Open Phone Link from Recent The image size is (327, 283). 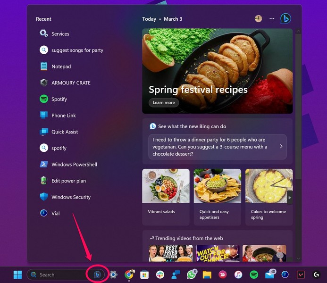[58, 115]
